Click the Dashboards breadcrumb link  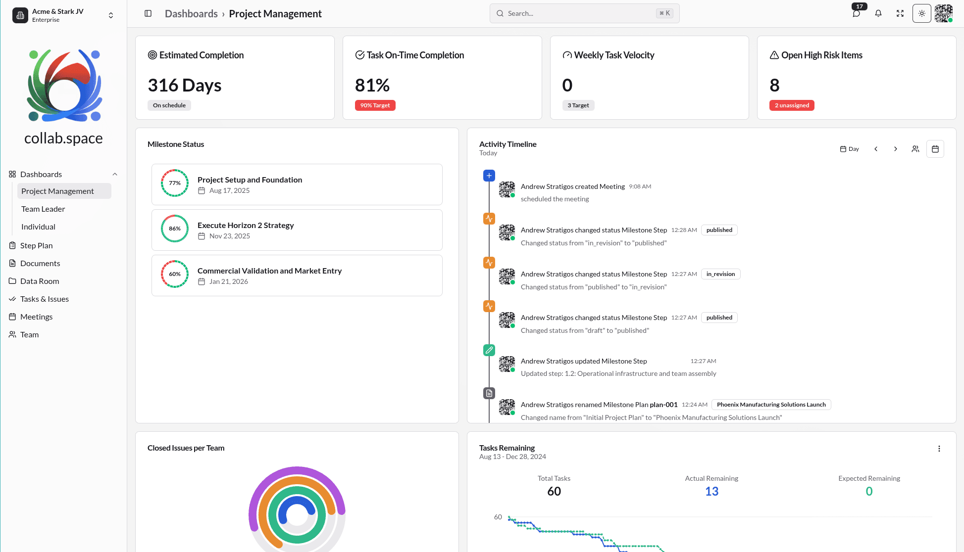191,14
